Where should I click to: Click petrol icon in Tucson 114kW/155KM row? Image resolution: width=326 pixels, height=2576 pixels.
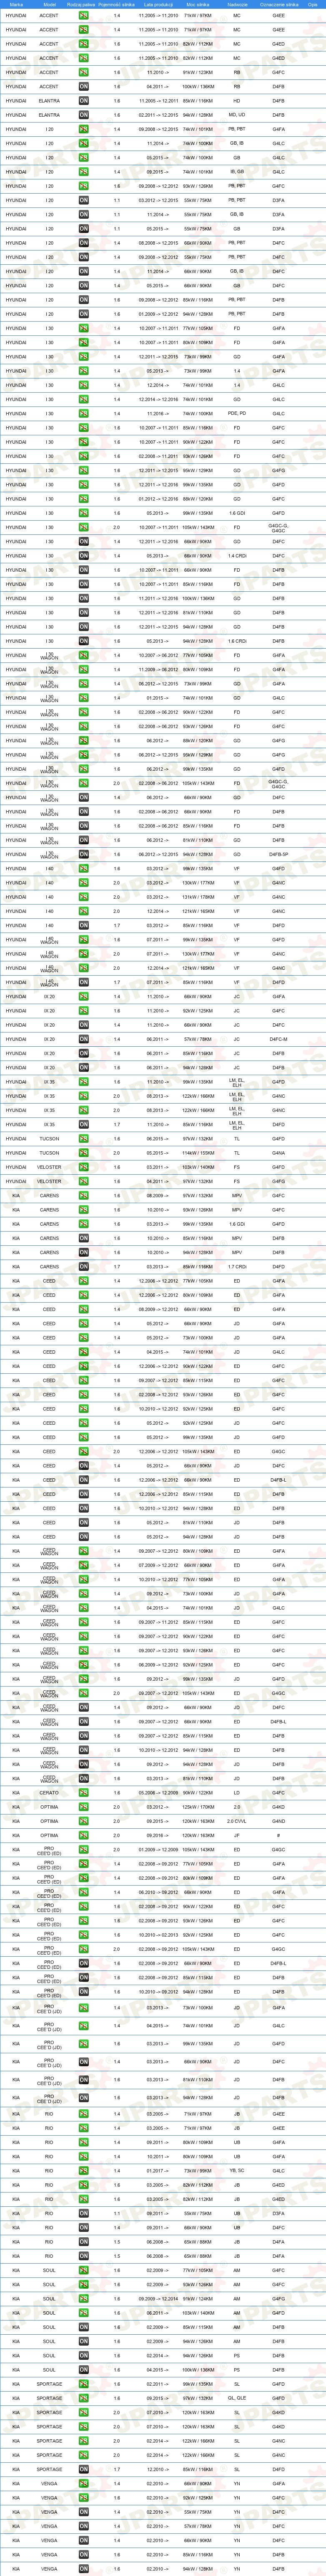tap(84, 1153)
